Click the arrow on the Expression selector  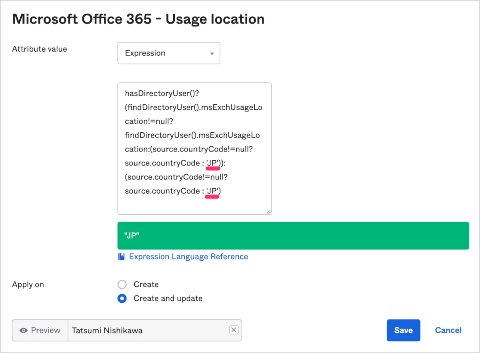(212, 54)
